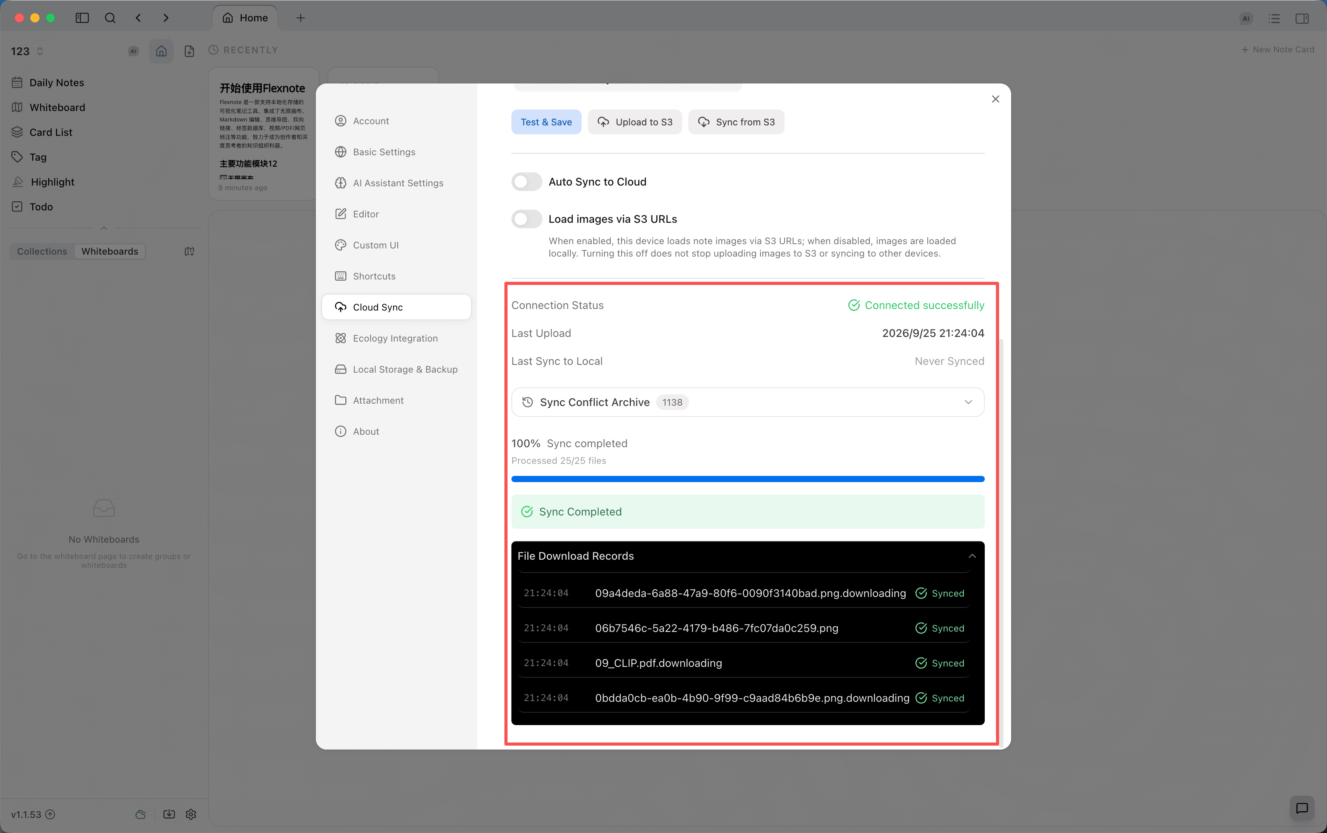The image size is (1327, 833).
Task: Click Sync from S3 button
Action: click(736, 122)
